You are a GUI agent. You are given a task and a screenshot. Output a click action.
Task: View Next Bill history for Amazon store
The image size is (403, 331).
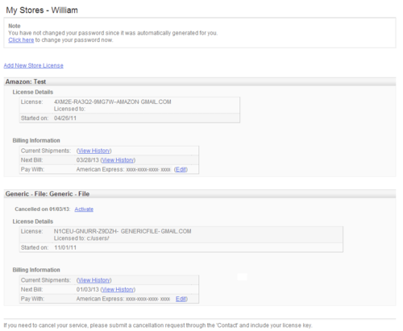pyautogui.click(x=118, y=160)
